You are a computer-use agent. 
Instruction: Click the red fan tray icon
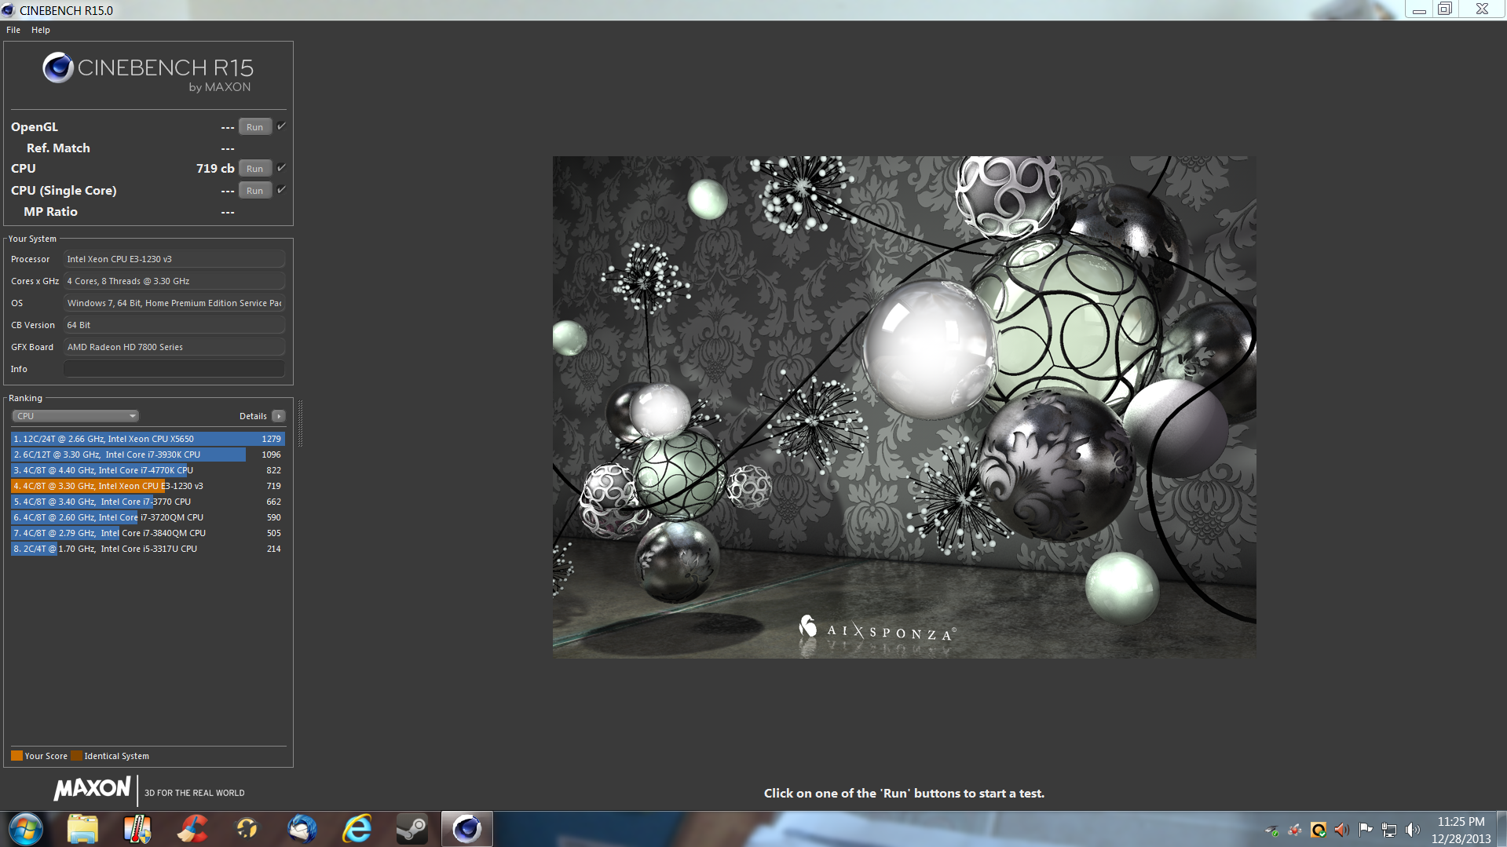(x=1295, y=830)
